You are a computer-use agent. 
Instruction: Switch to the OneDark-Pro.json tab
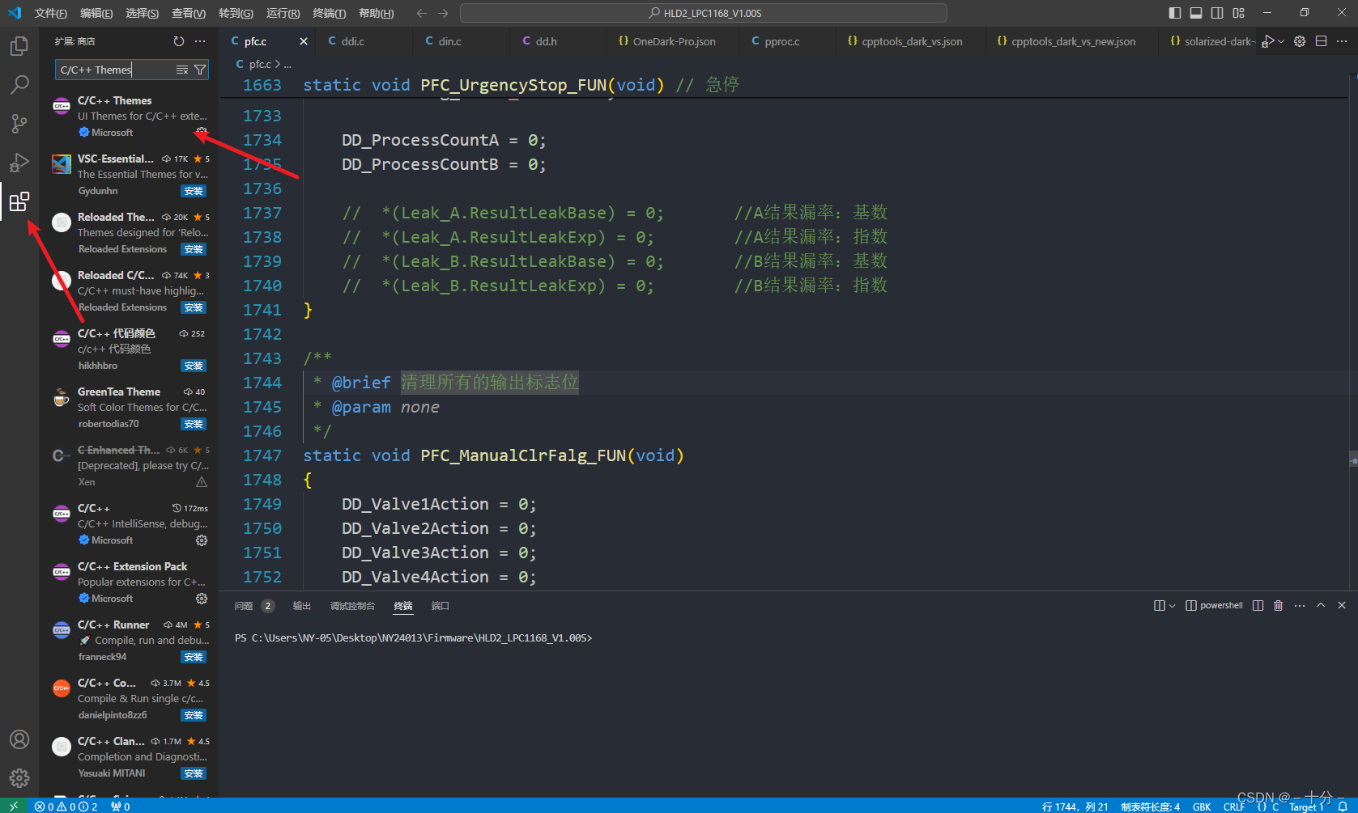[674, 41]
